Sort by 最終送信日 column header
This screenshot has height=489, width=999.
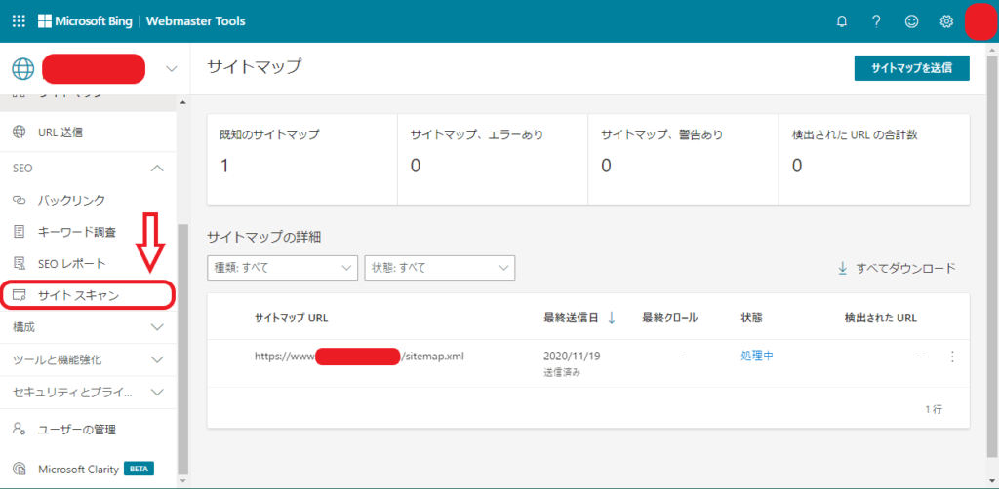point(571,318)
